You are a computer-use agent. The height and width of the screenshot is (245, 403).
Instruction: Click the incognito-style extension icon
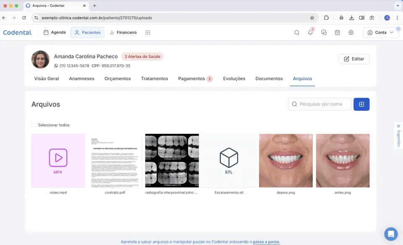point(341,18)
